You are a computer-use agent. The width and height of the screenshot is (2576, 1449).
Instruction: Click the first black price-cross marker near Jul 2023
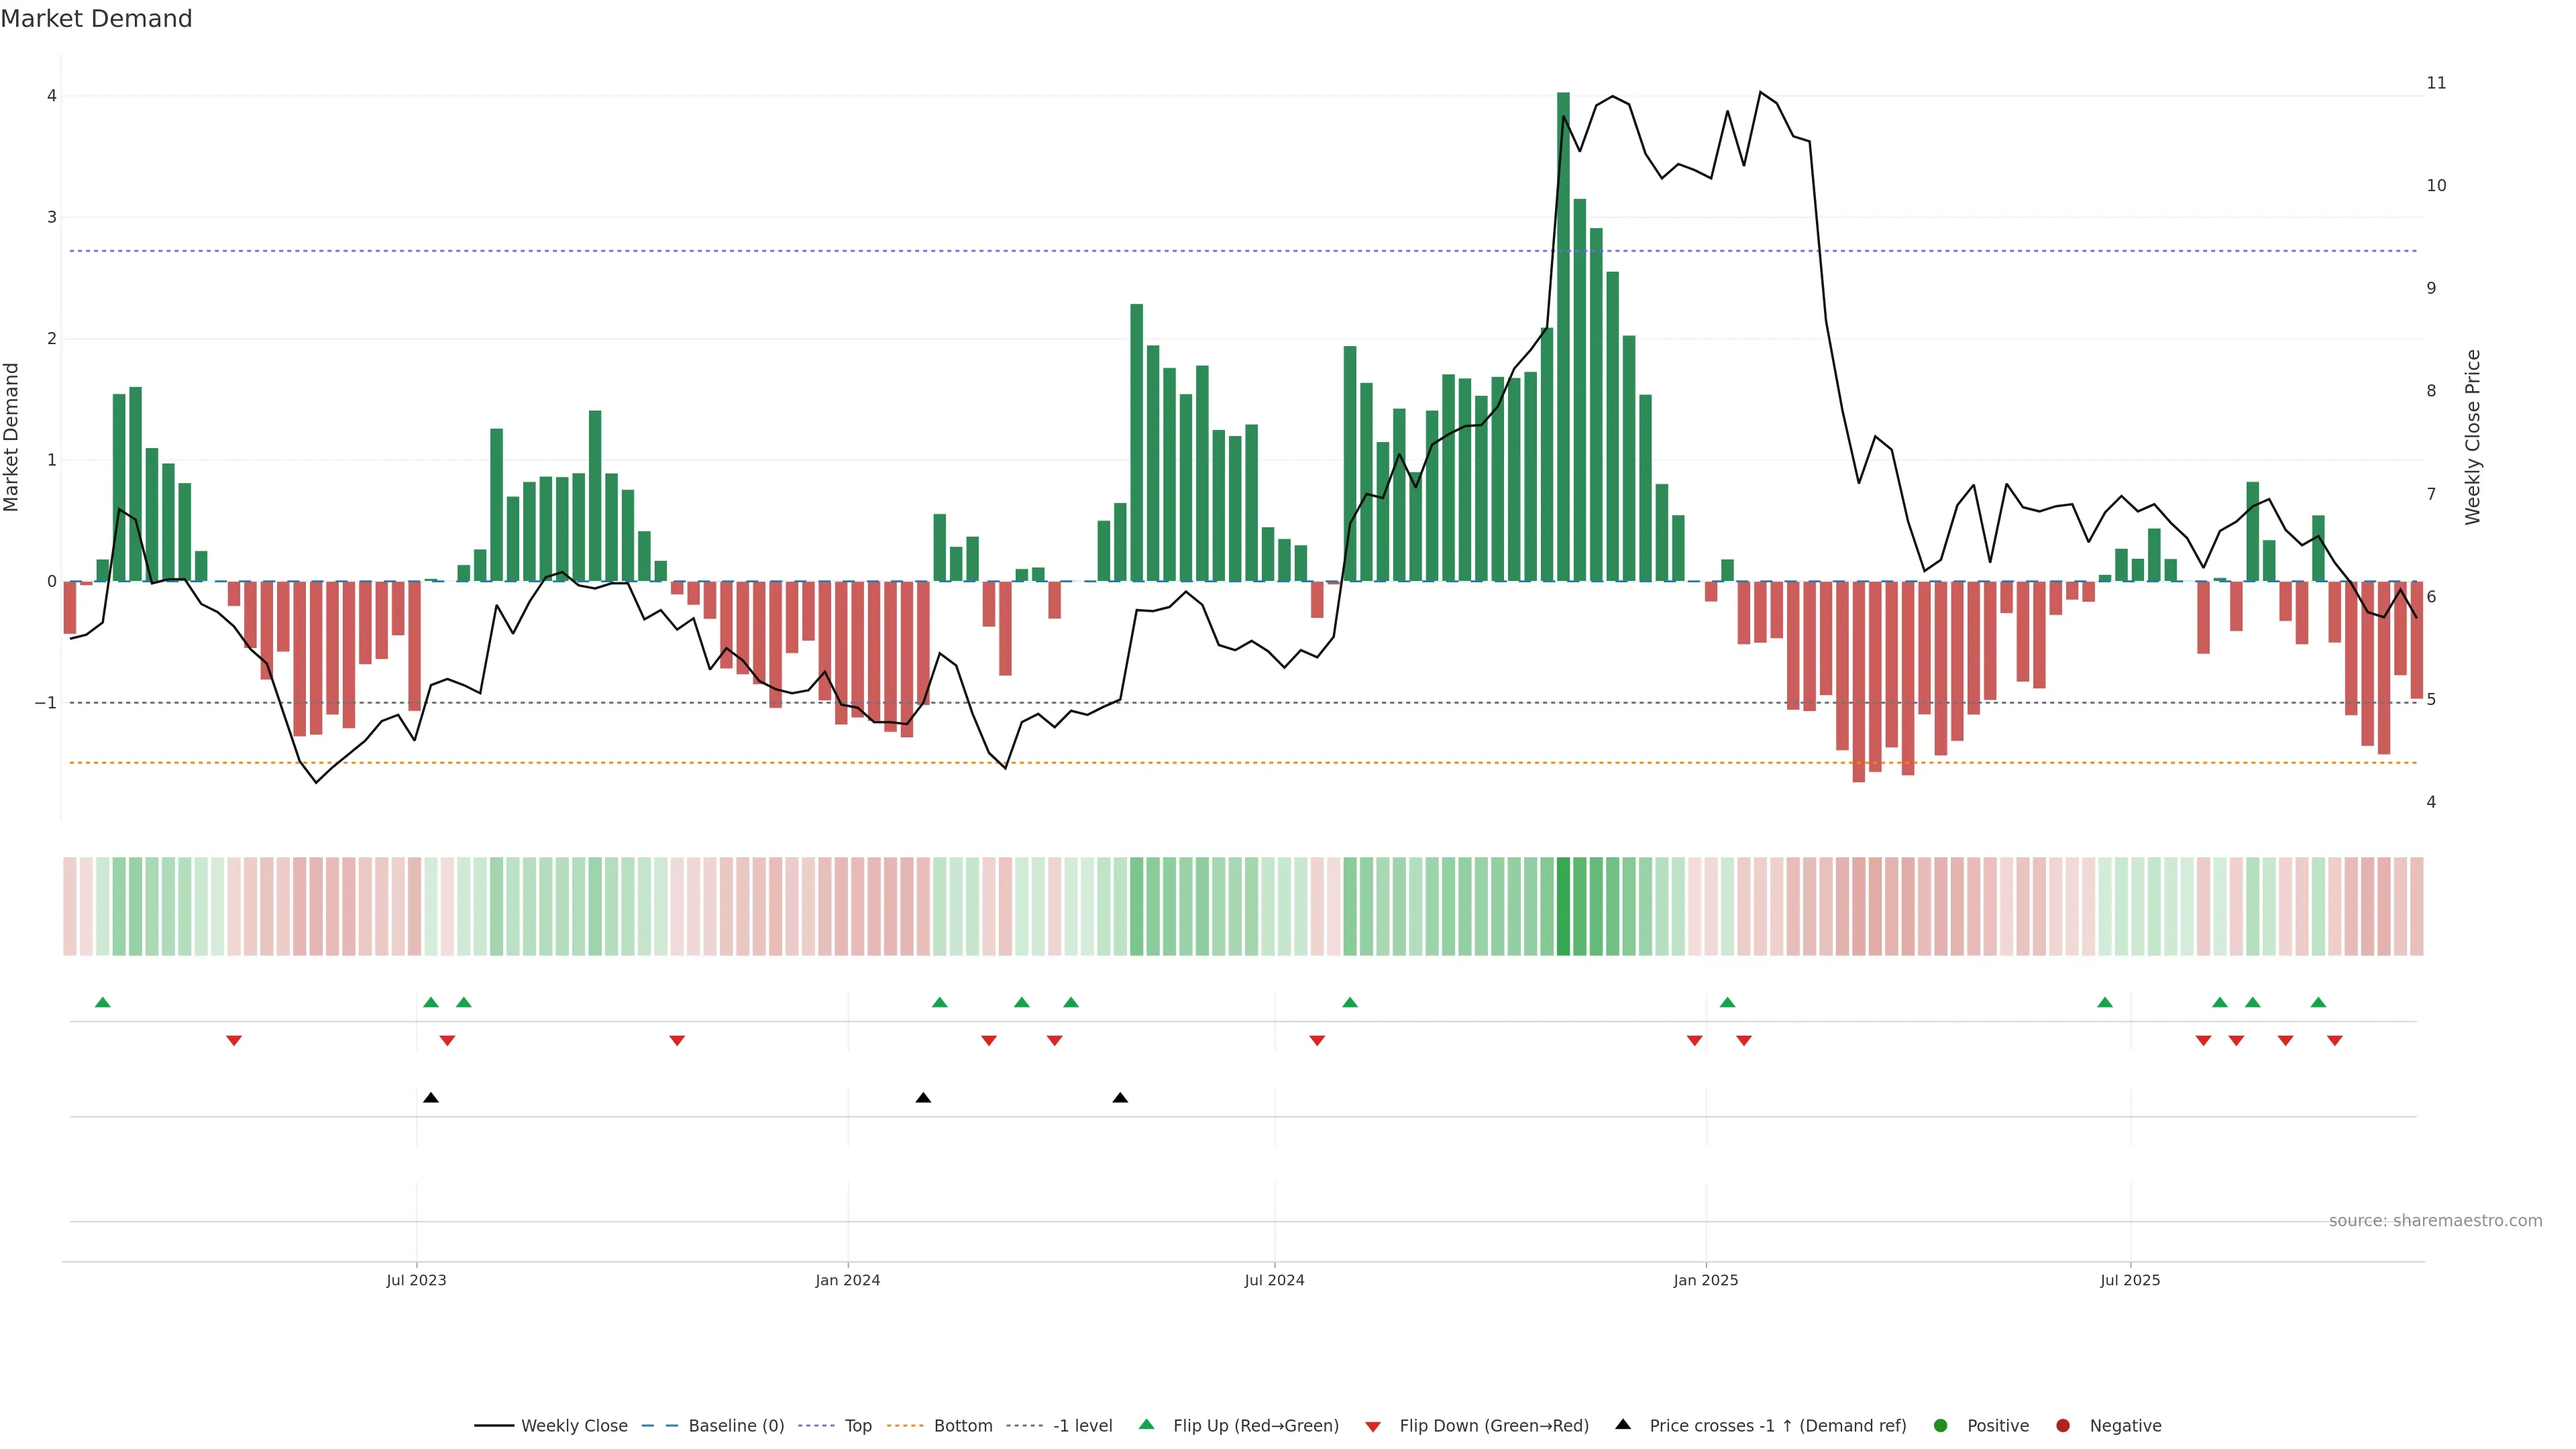[431, 1098]
